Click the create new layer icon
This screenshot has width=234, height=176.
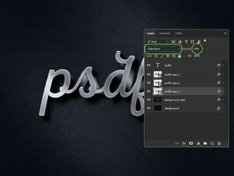click(x=212, y=143)
